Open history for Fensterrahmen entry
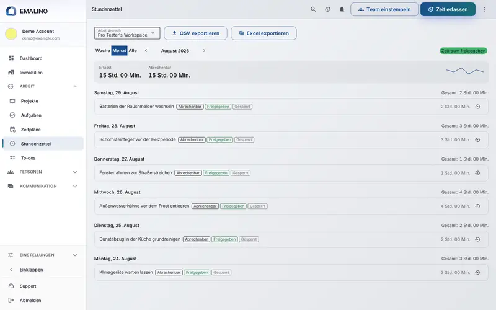The image size is (496, 310). [477, 173]
